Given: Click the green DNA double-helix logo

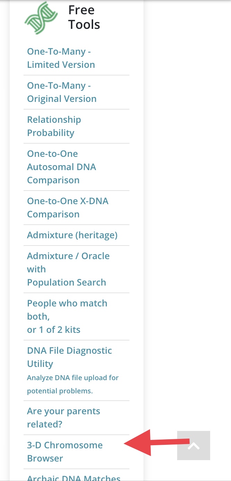Looking at the screenshot, I should click(40, 18).
